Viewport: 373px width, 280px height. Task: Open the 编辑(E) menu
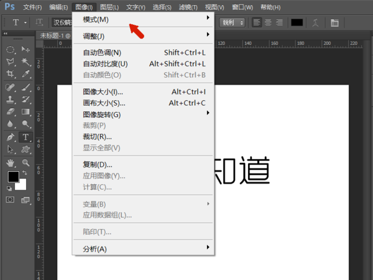click(58, 7)
